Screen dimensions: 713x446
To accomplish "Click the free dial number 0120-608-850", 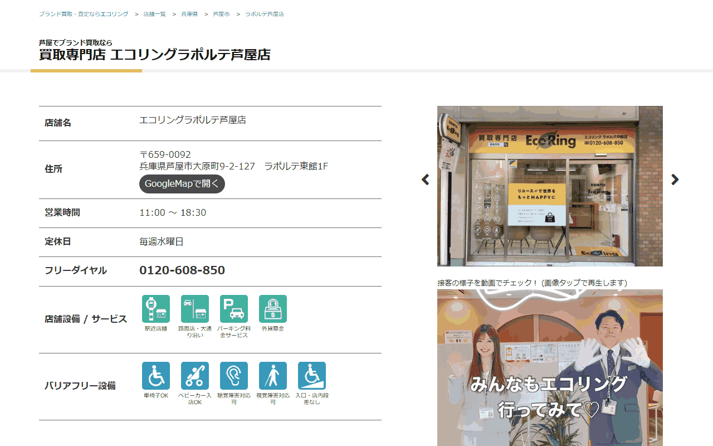I will 182,270.
